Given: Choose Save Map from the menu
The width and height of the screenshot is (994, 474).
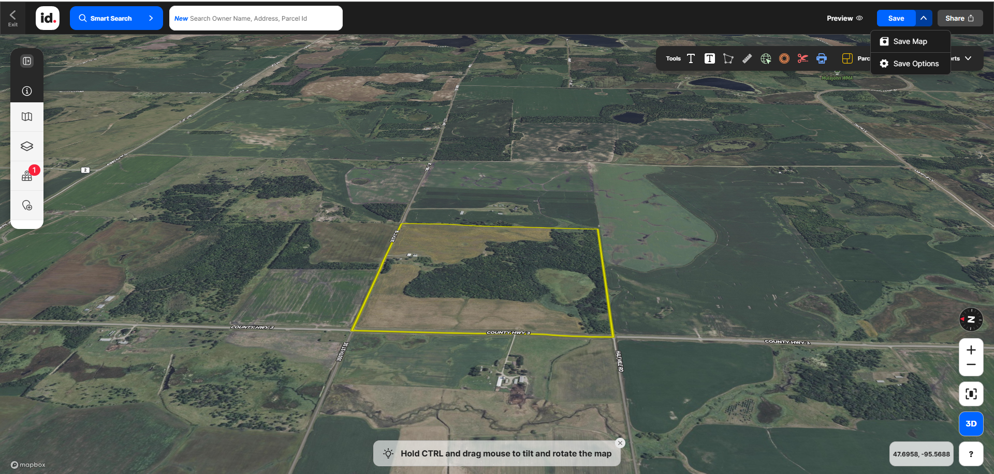Looking at the screenshot, I should pos(910,41).
